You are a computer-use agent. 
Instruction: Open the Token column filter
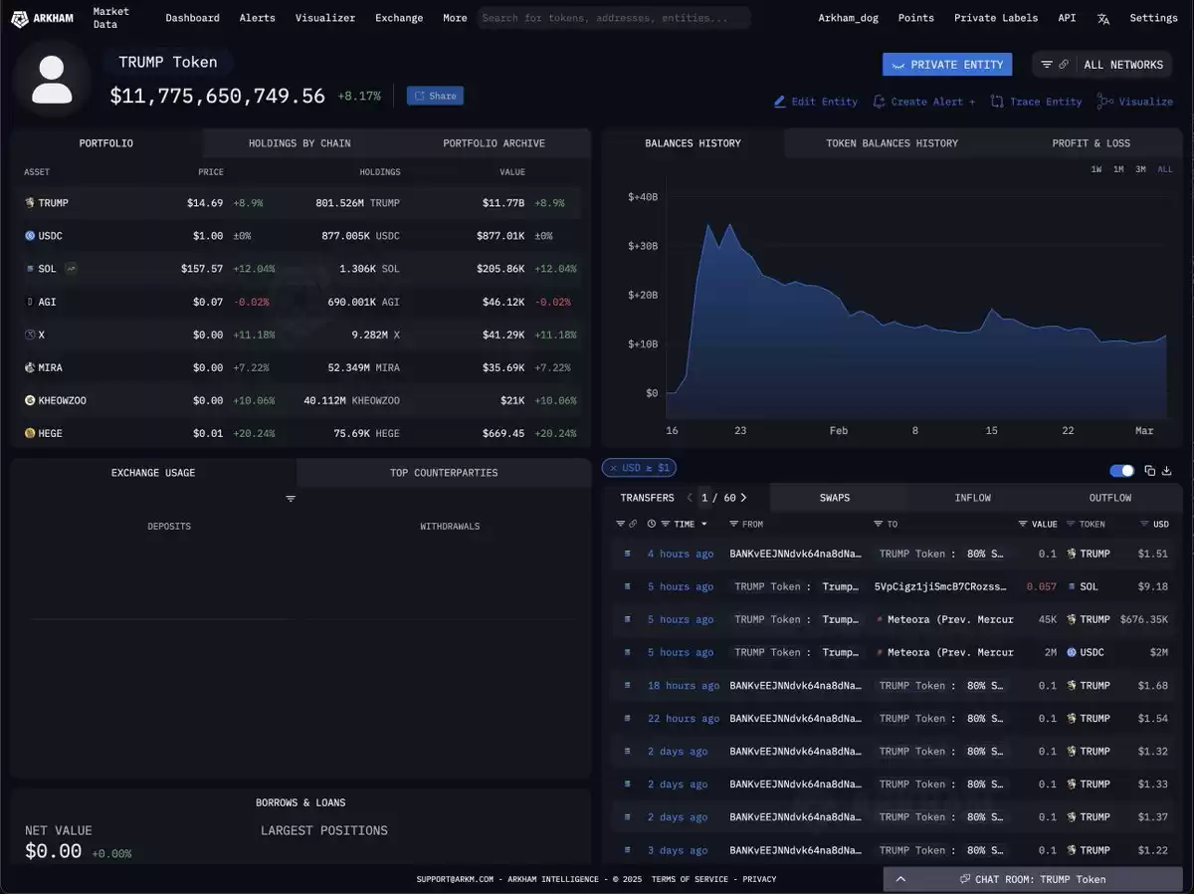pyautogui.click(x=1071, y=524)
